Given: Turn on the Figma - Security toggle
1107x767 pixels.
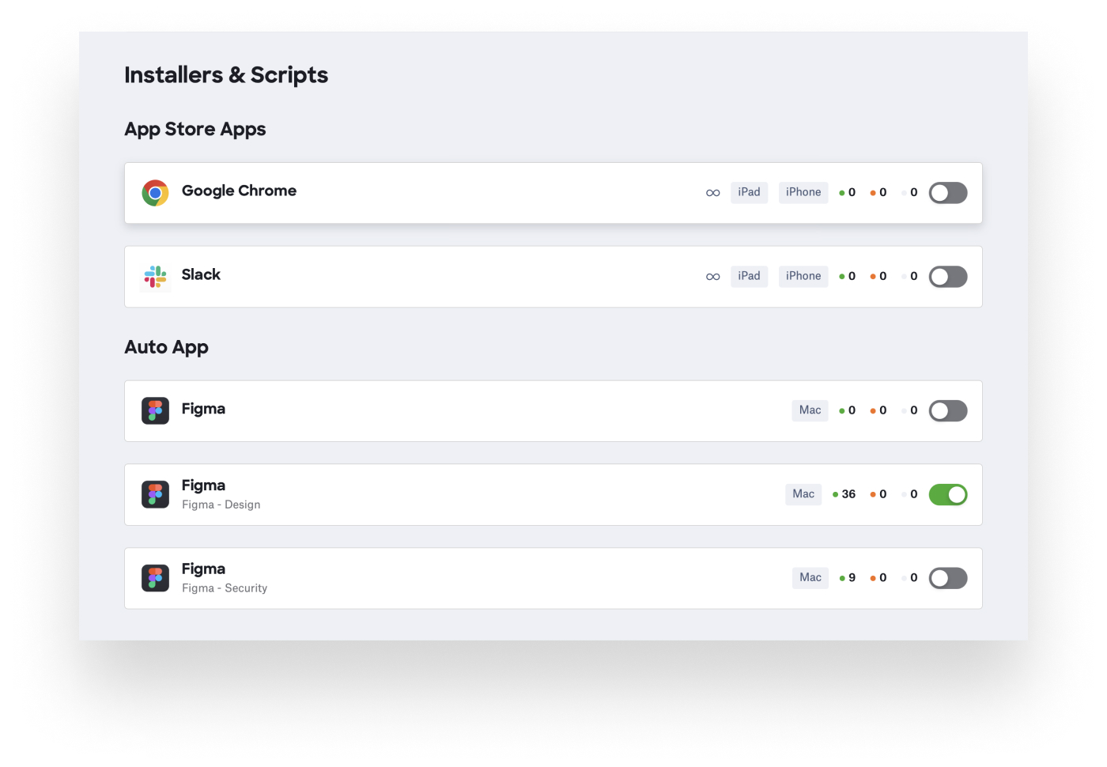Looking at the screenshot, I should pos(947,579).
